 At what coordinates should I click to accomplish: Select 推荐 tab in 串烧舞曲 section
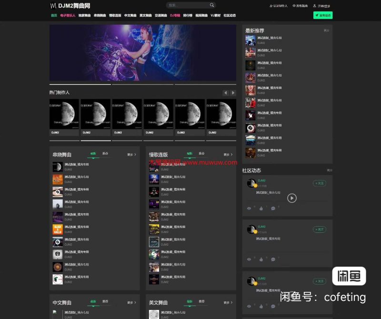(105, 153)
